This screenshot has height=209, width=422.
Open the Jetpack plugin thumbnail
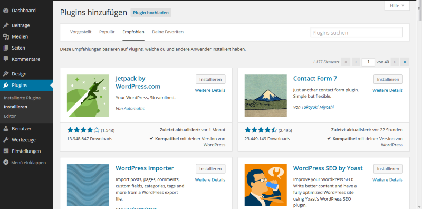click(88, 96)
